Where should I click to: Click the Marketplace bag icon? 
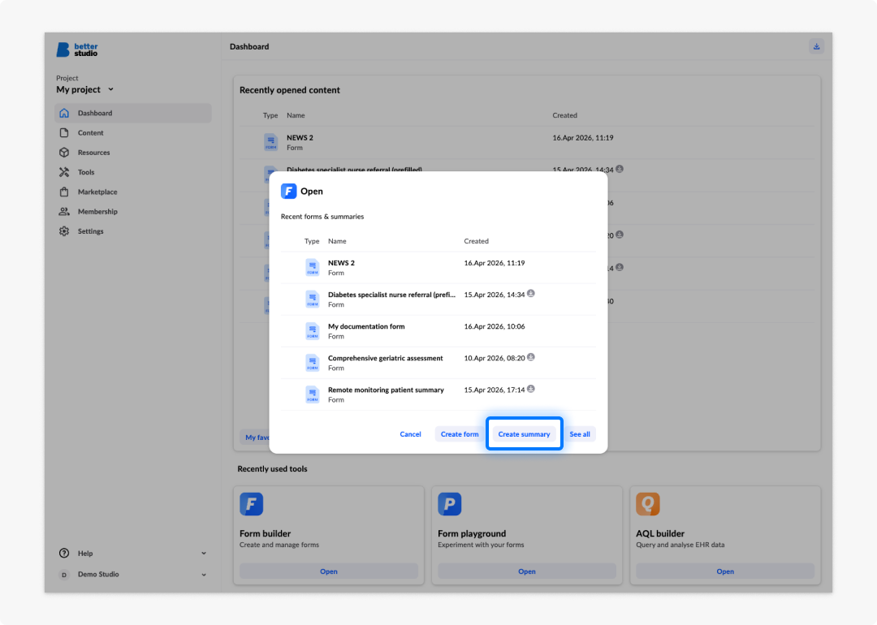tap(64, 192)
